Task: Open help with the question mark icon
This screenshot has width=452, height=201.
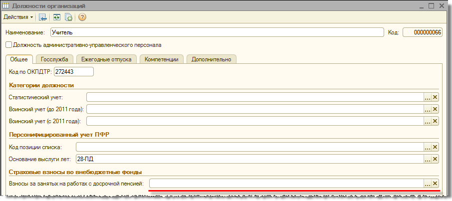Action: pyautogui.click(x=82, y=17)
